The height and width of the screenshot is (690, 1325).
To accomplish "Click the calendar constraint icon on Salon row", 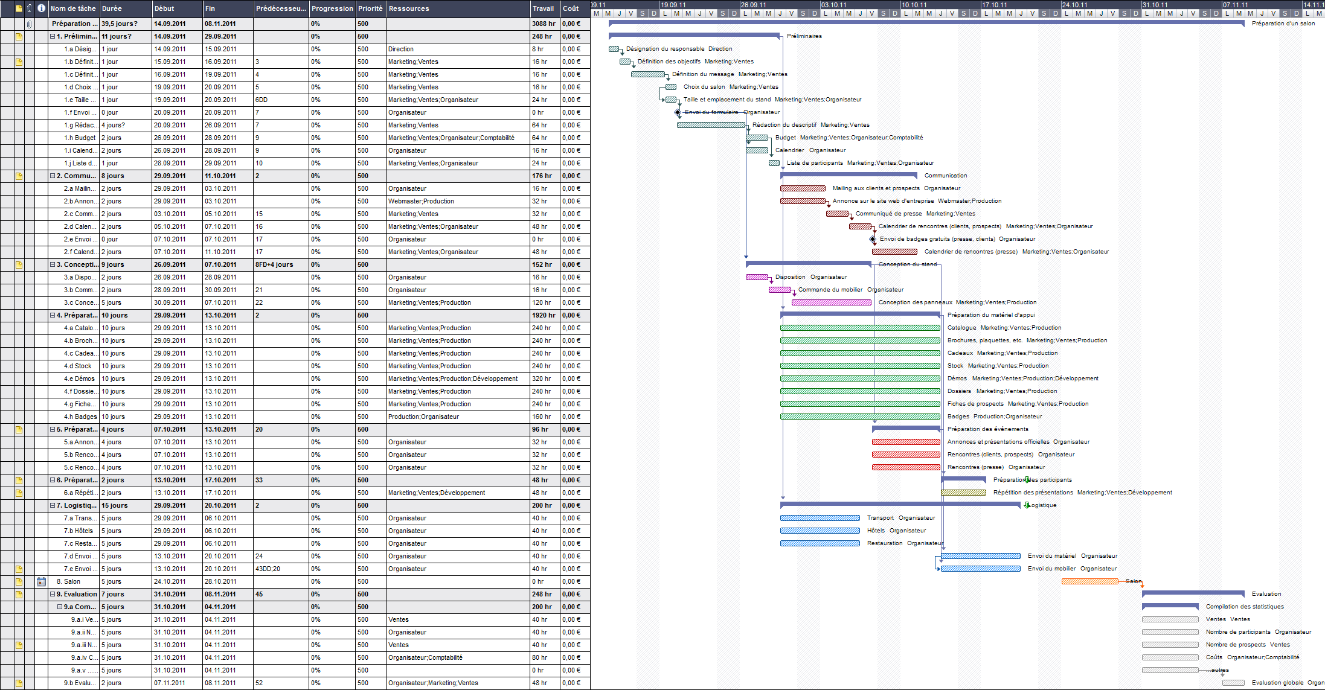I will [41, 582].
